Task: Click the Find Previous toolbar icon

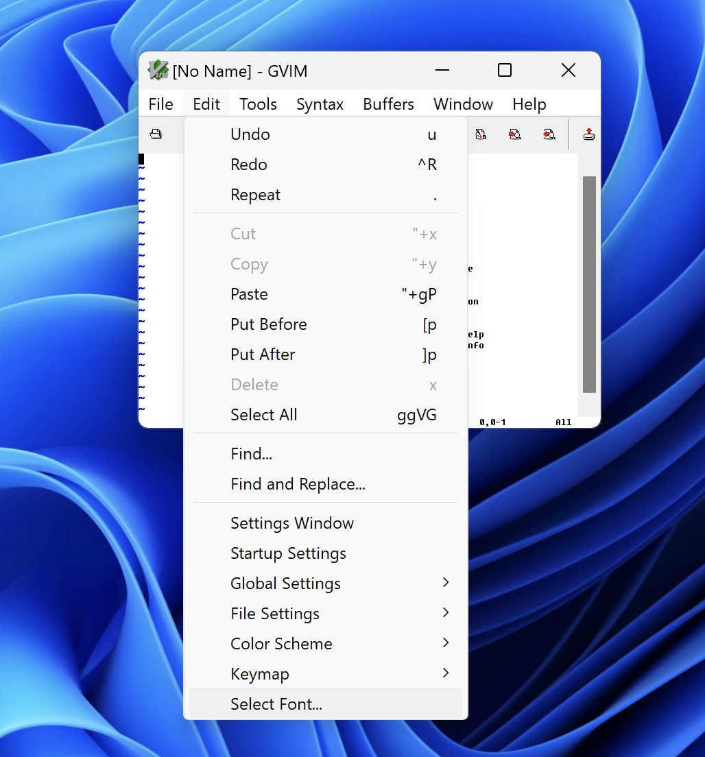Action: [x=549, y=134]
